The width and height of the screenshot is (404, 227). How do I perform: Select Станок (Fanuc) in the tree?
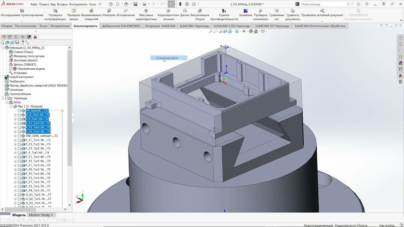(23, 52)
